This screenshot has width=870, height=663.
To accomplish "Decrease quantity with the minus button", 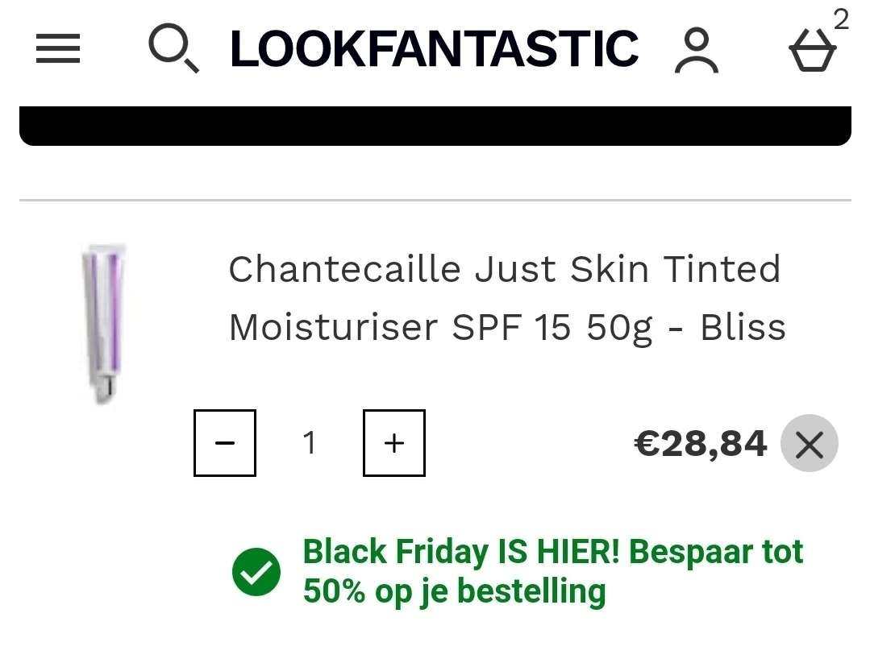I will pyautogui.click(x=225, y=443).
